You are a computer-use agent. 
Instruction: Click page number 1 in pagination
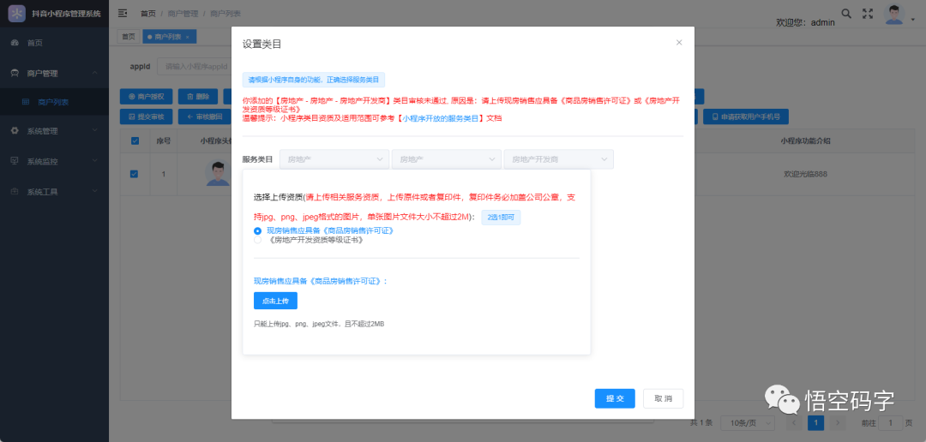click(x=815, y=422)
